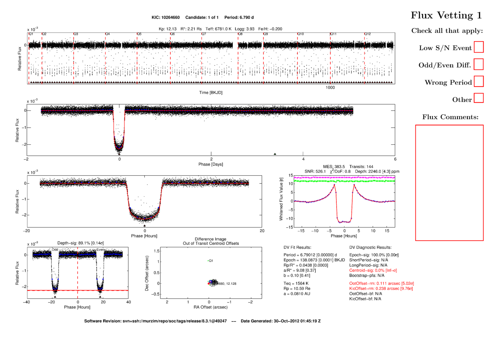Click 'a/R* = 9.08 [0.37]' line

click(300, 271)
